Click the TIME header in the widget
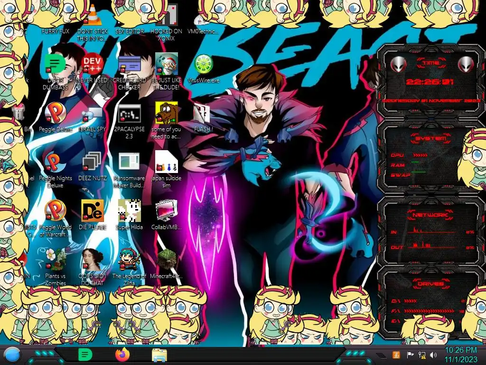This screenshot has width=486, height=365. coord(431,63)
